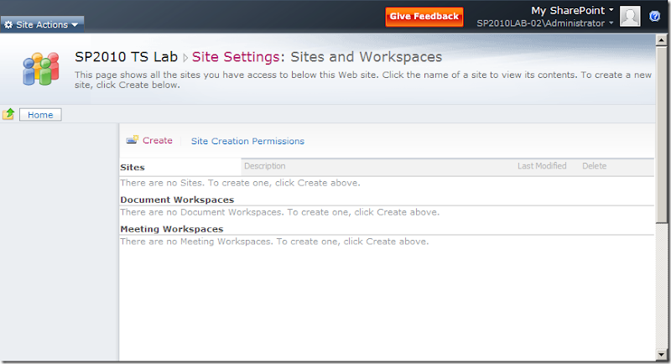
Task: Click the Navigate Up folder icon
Action: (x=8, y=114)
